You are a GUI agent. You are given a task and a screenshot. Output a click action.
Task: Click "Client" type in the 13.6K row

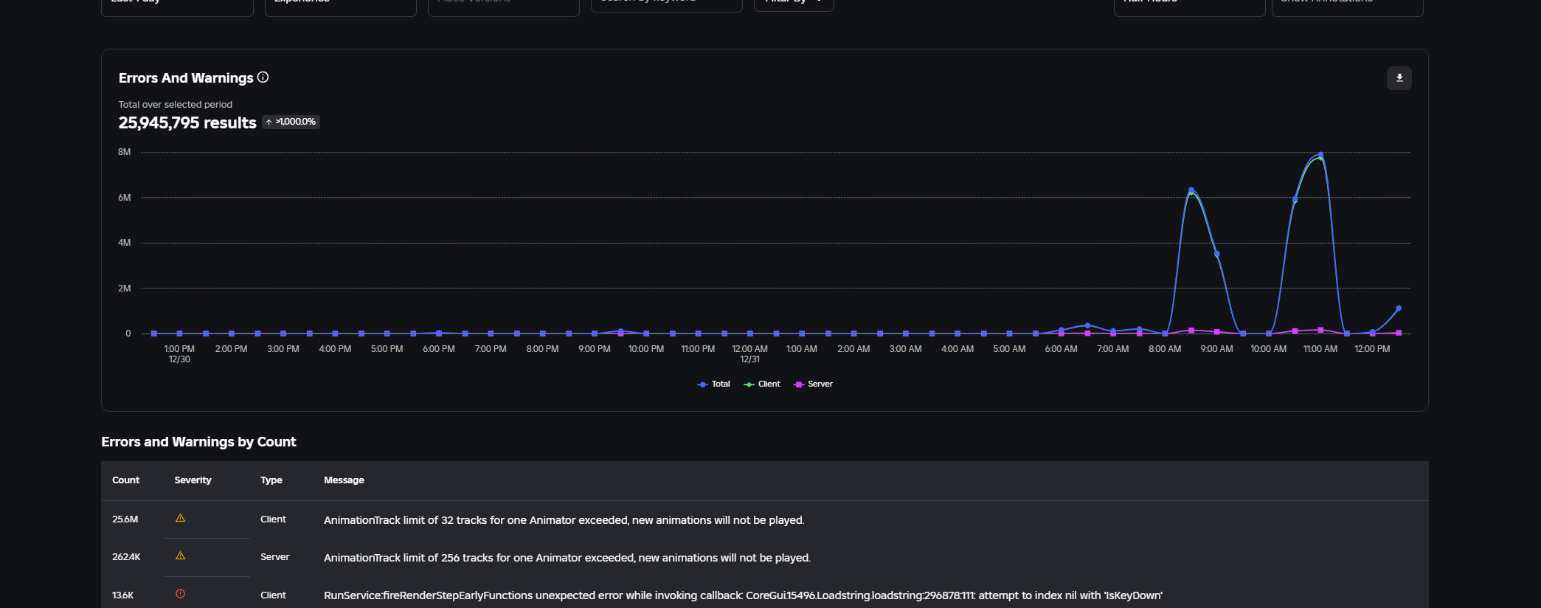click(x=273, y=595)
